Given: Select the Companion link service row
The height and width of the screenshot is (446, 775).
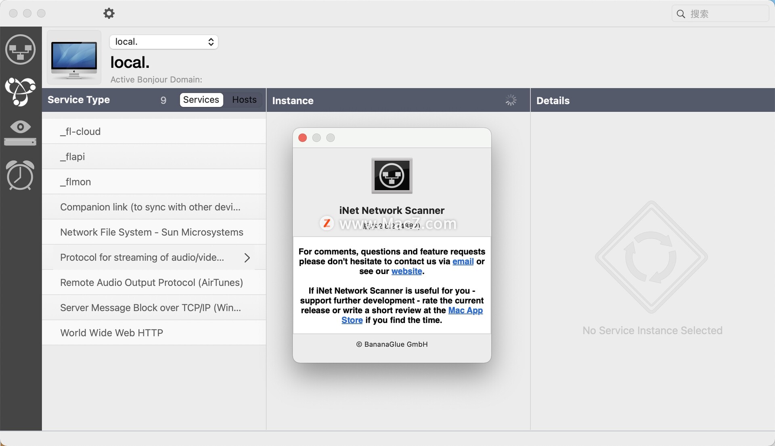Looking at the screenshot, I should (154, 207).
